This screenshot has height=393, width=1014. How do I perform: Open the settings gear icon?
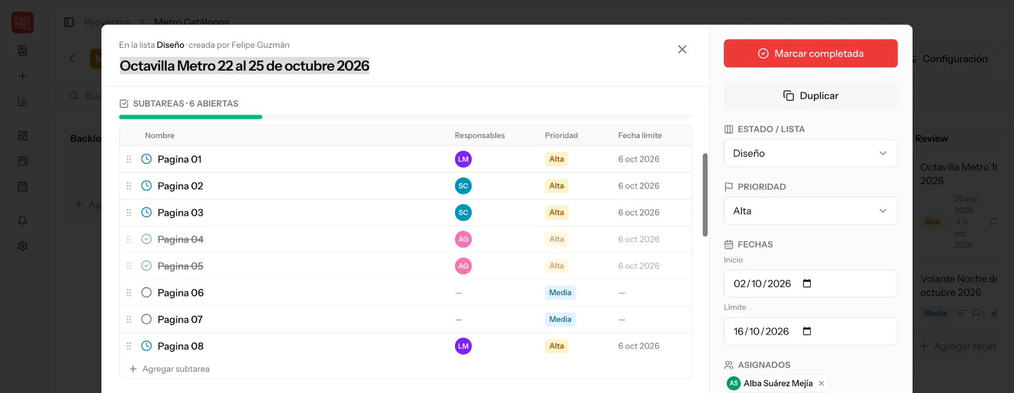click(x=22, y=246)
